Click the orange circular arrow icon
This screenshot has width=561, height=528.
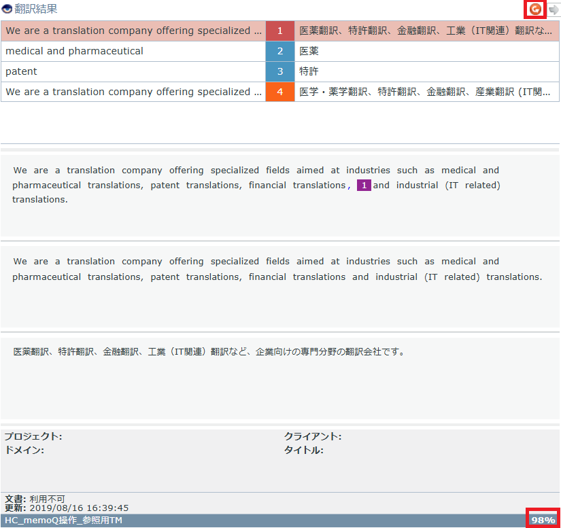(x=536, y=9)
